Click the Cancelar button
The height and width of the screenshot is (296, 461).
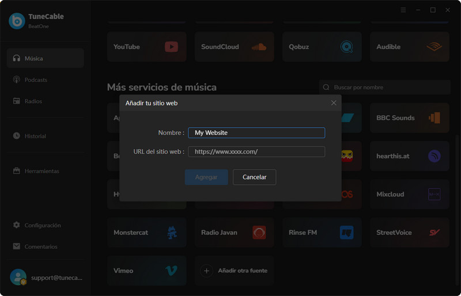pyautogui.click(x=254, y=177)
